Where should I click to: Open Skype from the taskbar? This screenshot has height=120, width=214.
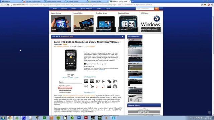(x=113, y=118)
